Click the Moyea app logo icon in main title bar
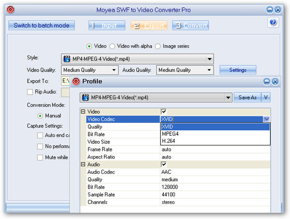Screen dimensions: 290x219 (x=11, y=10)
